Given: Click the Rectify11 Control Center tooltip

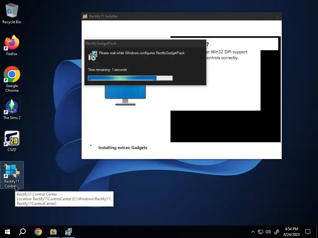Looking at the screenshot, I should [64, 199].
